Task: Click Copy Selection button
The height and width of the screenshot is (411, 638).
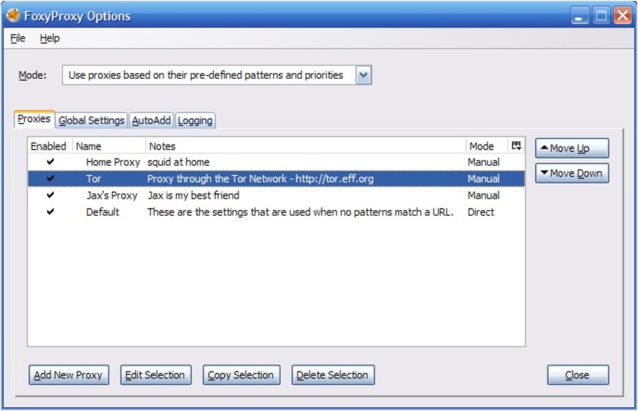Action: pos(241,375)
